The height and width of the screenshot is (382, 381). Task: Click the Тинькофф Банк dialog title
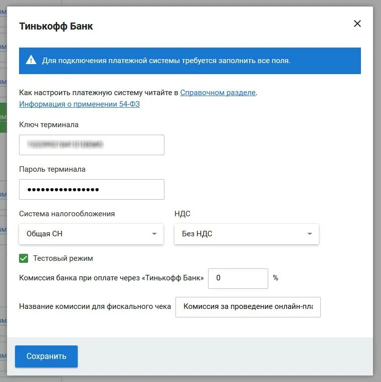[x=56, y=26]
